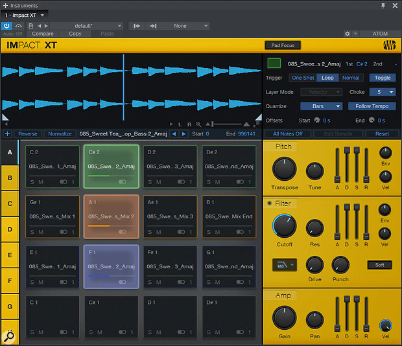Image resolution: width=402 pixels, height=346 pixels.
Task: Enable the Toggle trigger option
Action: click(x=383, y=78)
